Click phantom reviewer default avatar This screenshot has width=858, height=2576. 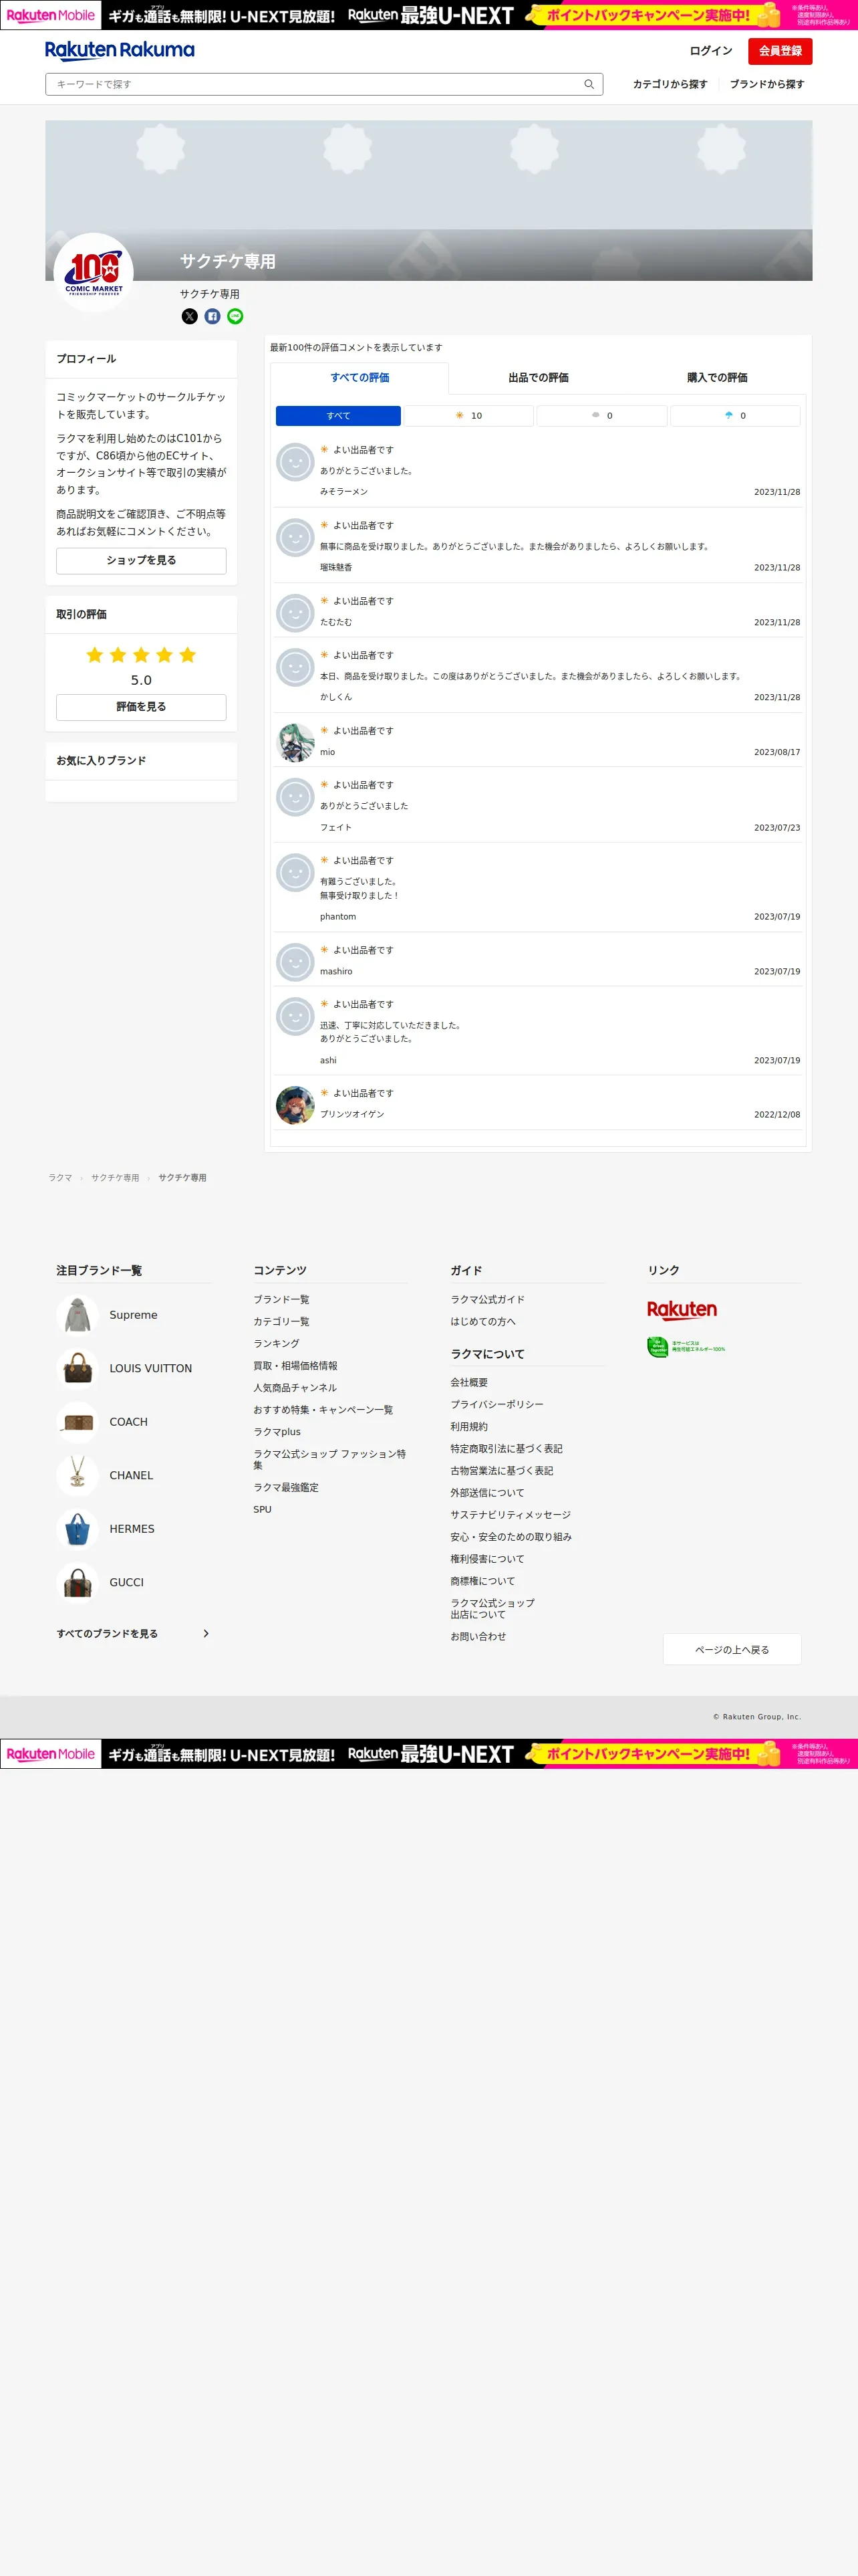click(x=295, y=873)
